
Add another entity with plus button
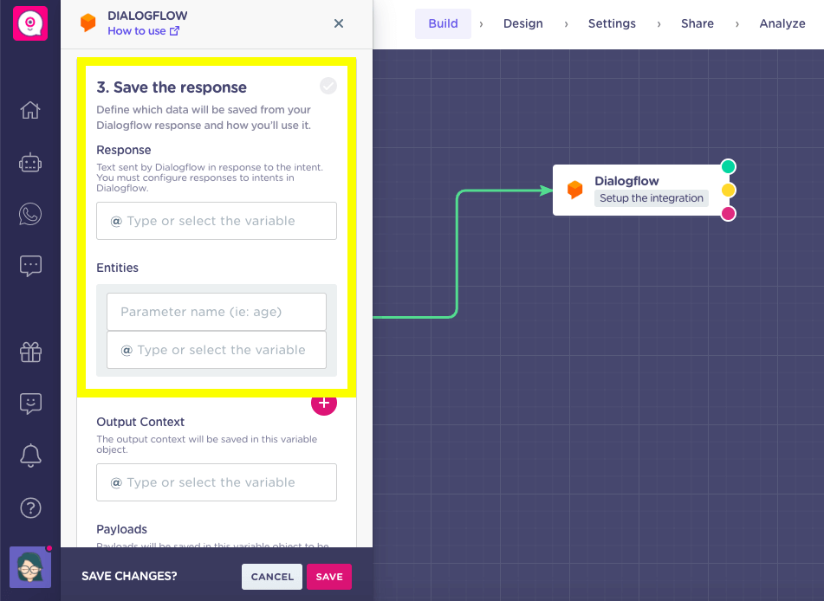point(324,403)
